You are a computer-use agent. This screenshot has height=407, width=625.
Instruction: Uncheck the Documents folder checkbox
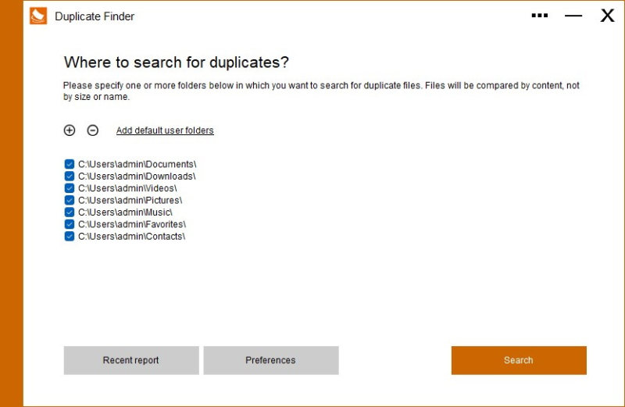click(x=70, y=164)
